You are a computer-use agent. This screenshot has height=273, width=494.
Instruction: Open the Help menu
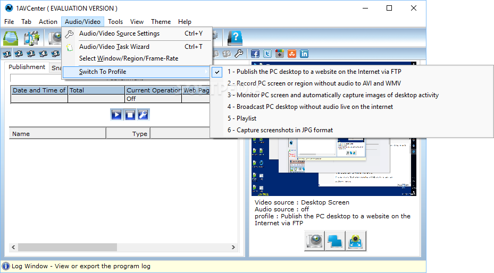tap(185, 22)
